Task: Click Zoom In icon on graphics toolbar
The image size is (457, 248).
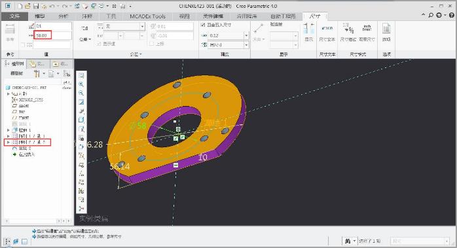Action: click(81, 84)
